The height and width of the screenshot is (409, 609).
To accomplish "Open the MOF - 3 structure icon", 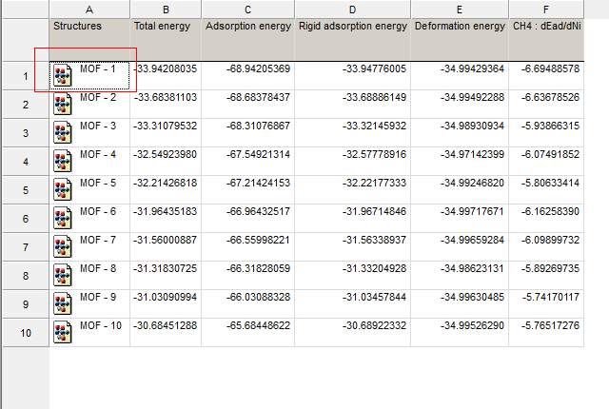I will point(63,133).
